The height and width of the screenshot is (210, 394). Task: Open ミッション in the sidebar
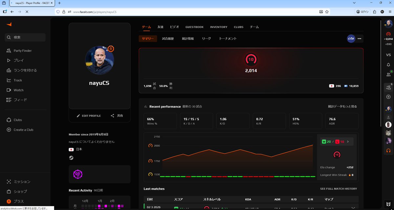coord(18,182)
